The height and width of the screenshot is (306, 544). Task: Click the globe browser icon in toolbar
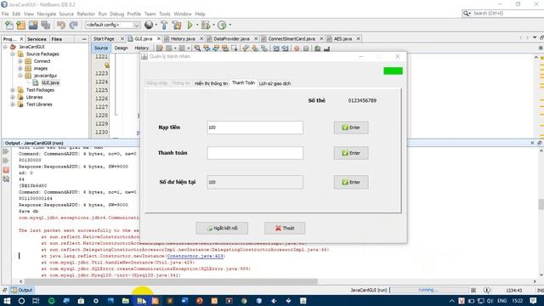pyautogui.click(x=149, y=25)
